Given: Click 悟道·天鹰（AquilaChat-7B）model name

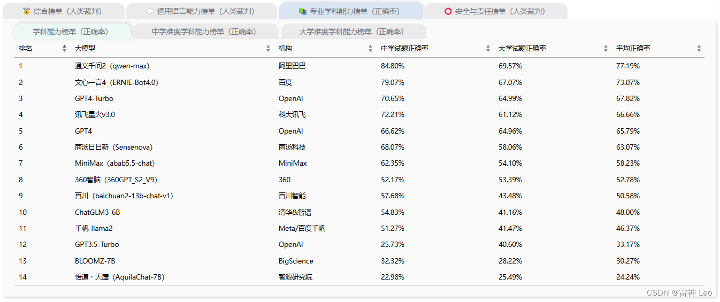Looking at the screenshot, I should (x=120, y=277).
